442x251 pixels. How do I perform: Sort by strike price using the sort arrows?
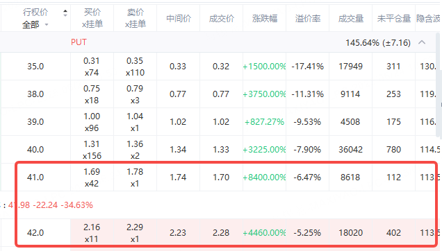coord(65,12)
